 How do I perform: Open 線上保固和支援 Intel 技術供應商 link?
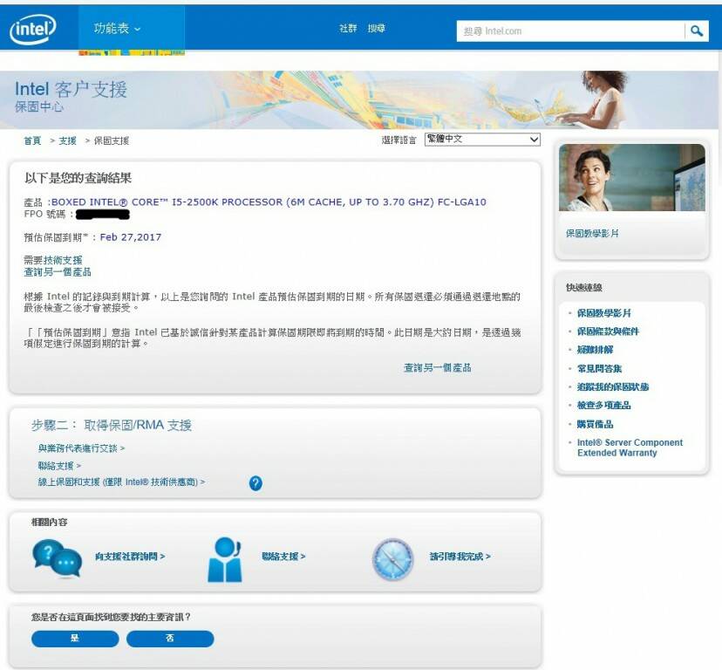(x=121, y=482)
